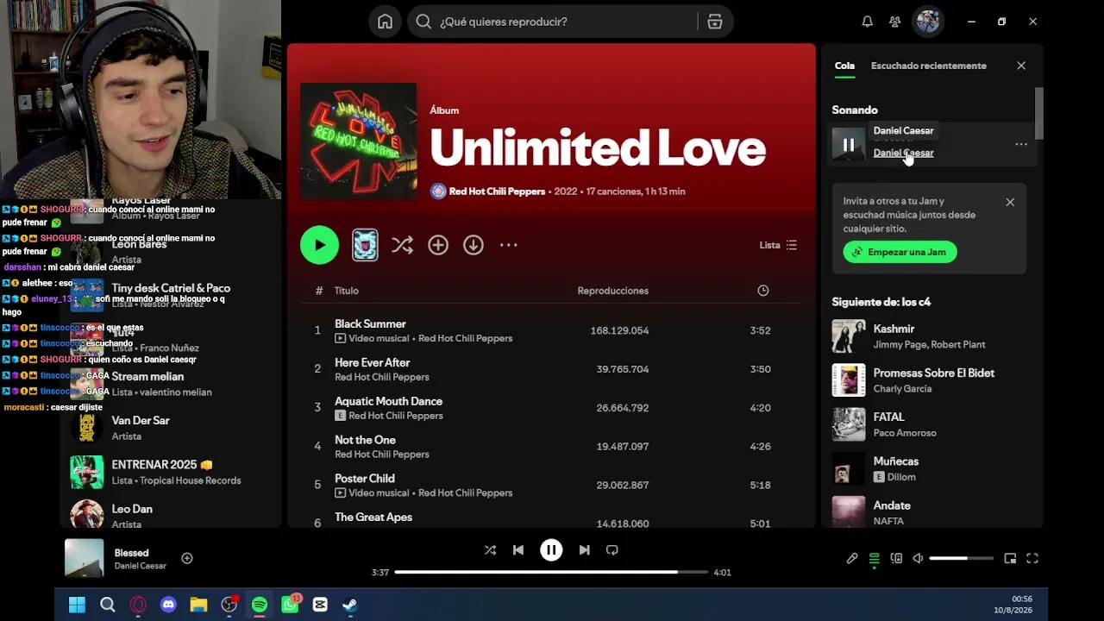This screenshot has height=621, width=1104.
Task: Add Blessed to Liked Songs
Action: 186,559
